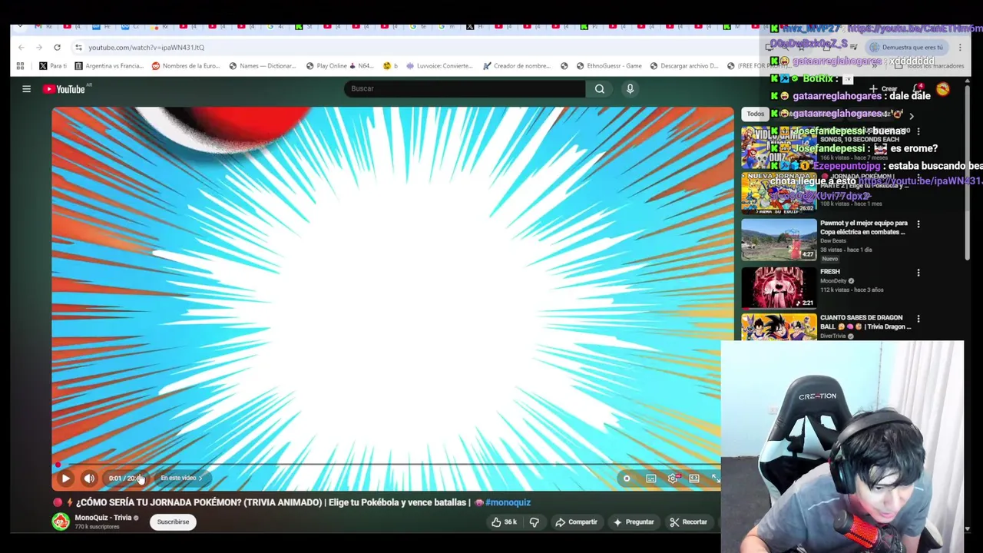Open the 'Para ti' X bookmark
983x553 pixels.
[53, 66]
